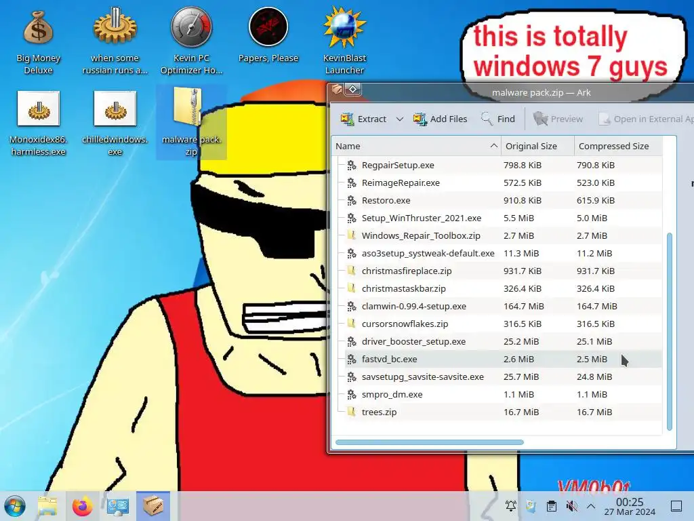Click the Extract button in Ark
694x521 pixels.
pos(363,119)
